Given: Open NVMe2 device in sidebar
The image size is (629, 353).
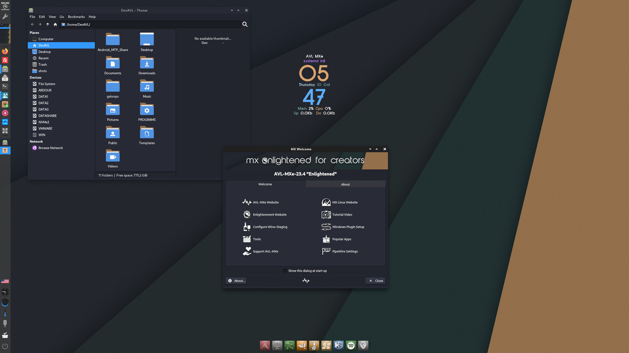Looking at the screenshot, I should [61, 122].
